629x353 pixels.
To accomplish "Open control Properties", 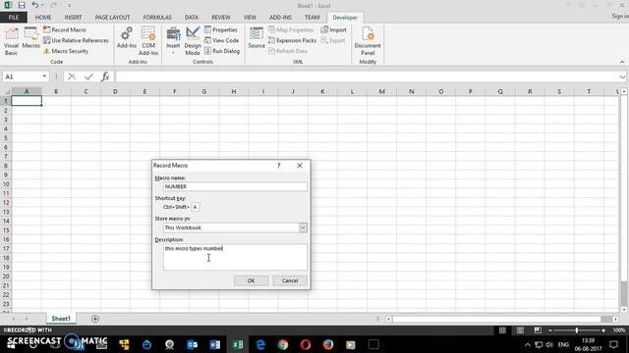I will (x=220, y=30).
